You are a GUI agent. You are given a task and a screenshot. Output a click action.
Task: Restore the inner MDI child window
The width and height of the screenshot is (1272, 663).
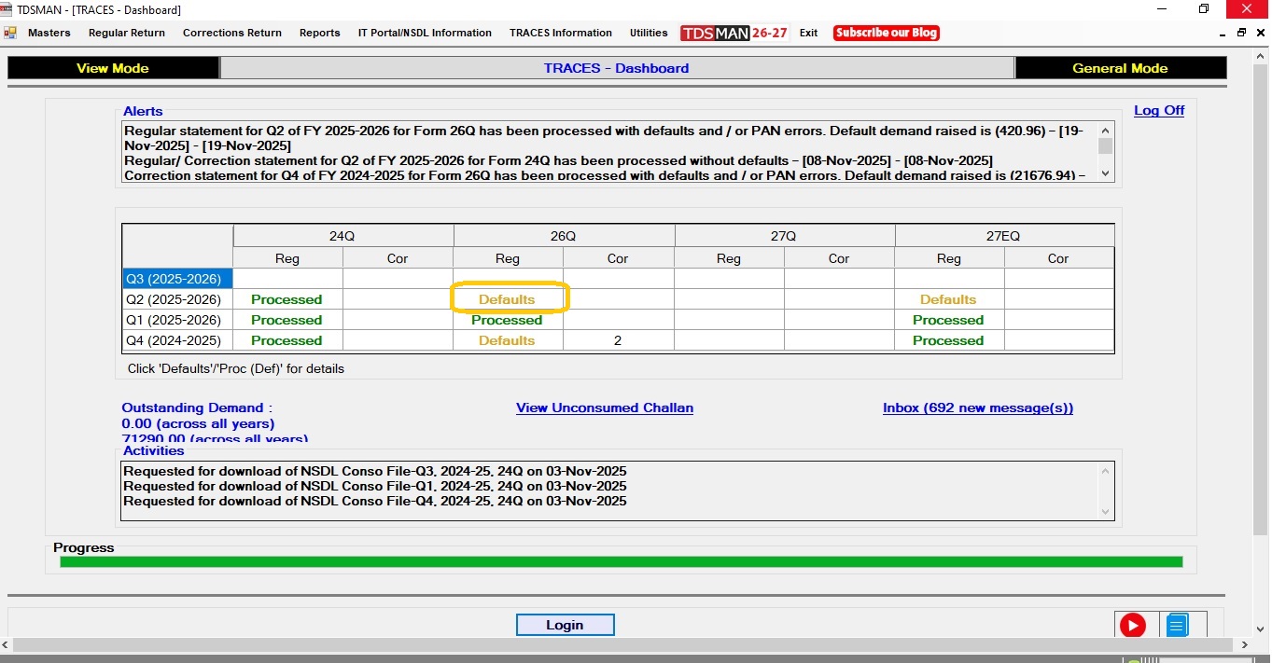(1241, 33)
